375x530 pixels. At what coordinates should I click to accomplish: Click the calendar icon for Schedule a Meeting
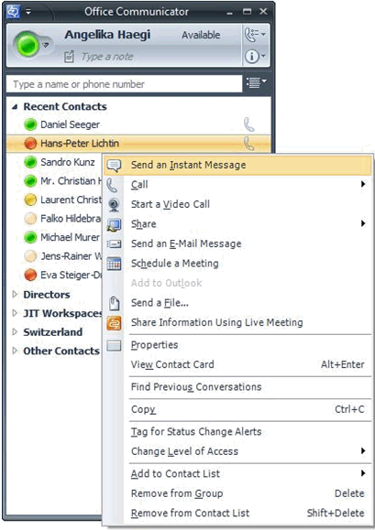pyautogui.click(x=114, y=264)
